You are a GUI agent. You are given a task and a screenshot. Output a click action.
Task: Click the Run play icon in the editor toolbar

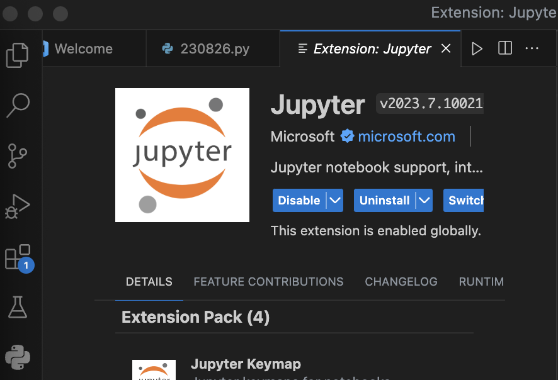click(477, 48)
